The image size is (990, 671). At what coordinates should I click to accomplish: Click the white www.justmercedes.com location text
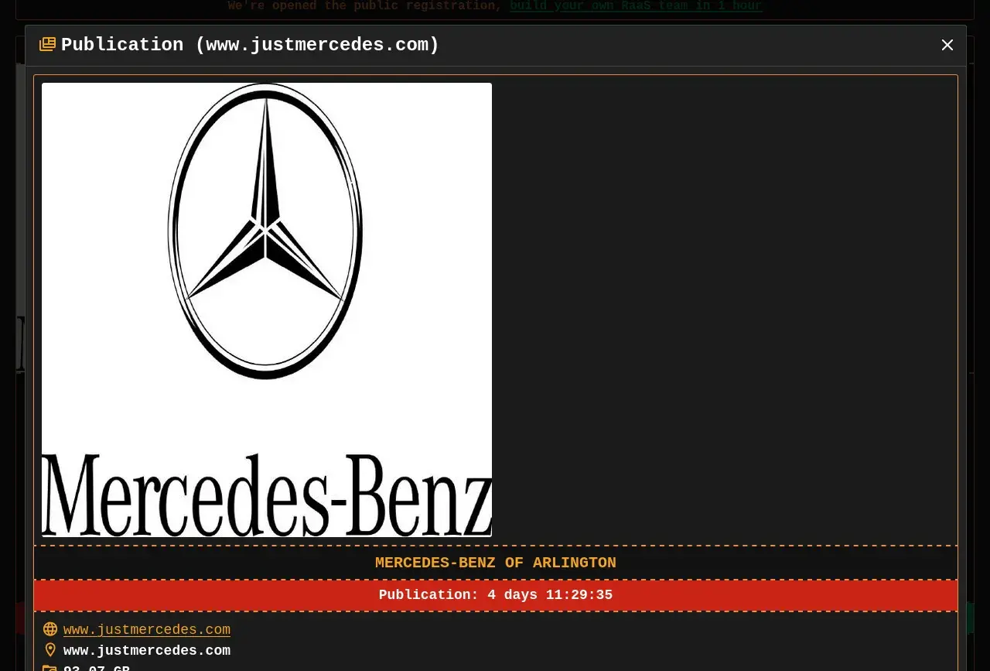tap(147, 650)
